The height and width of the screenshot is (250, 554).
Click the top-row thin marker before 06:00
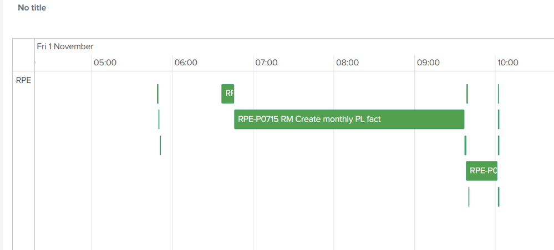point(157,93)
